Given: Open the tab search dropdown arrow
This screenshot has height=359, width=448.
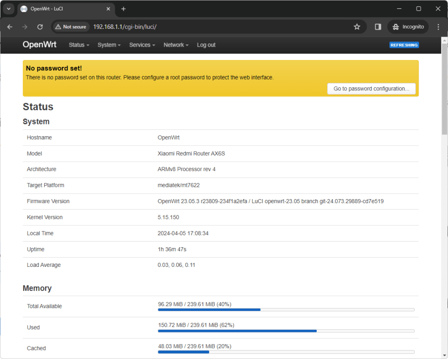Looking at the screenshot, I should (x=9, y=9).
